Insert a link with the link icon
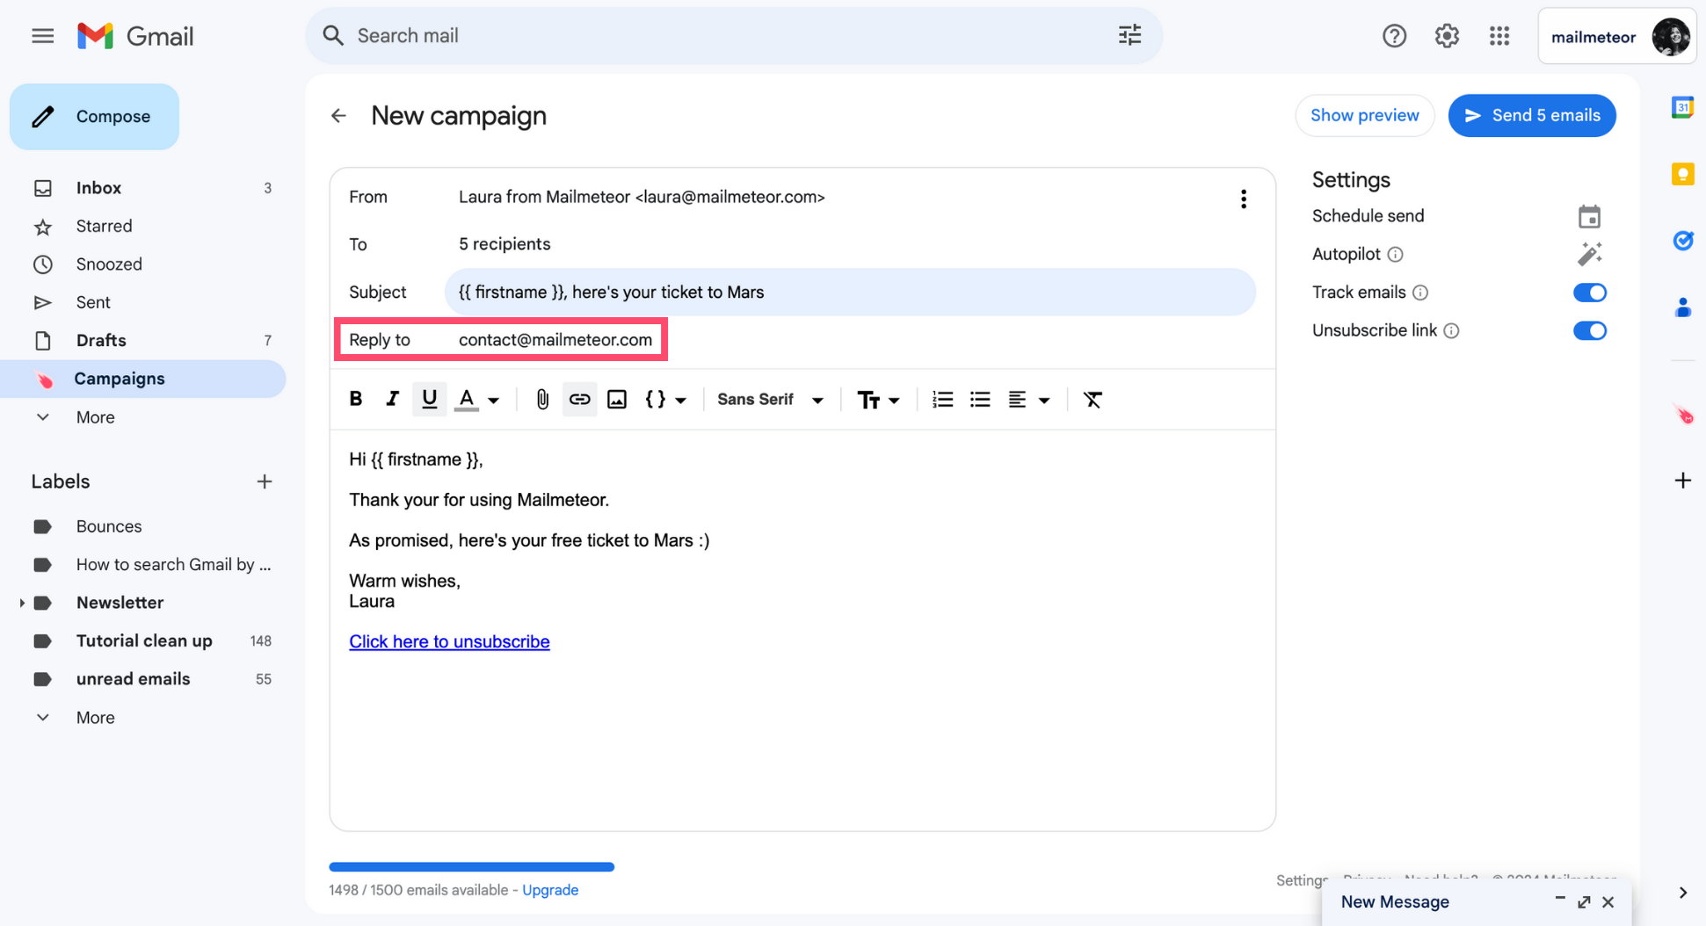The width and height of the screenshot is (1706, 926). pyautogui.click(x=579, y=399)
